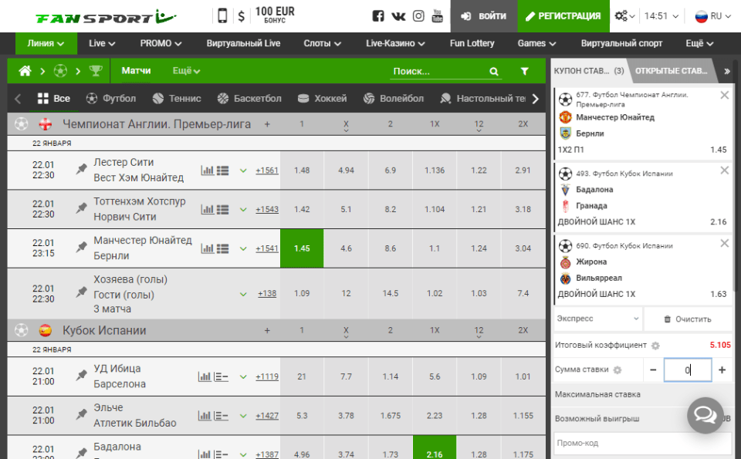Click the football breadcrumb icon
Viewport: 741px width, 459px height.
click(x=60, y=71)
